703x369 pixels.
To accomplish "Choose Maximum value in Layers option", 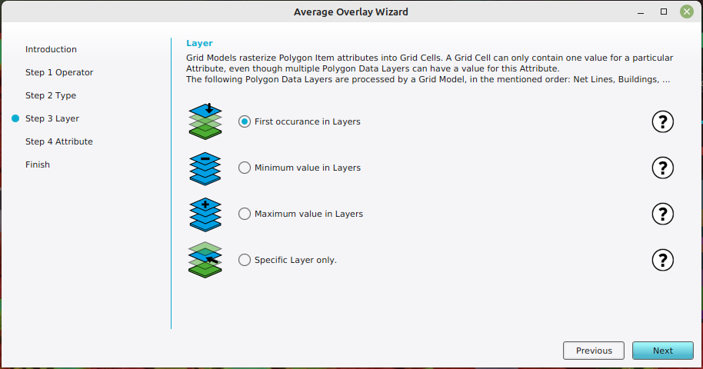I will click(x=245, y=214).
